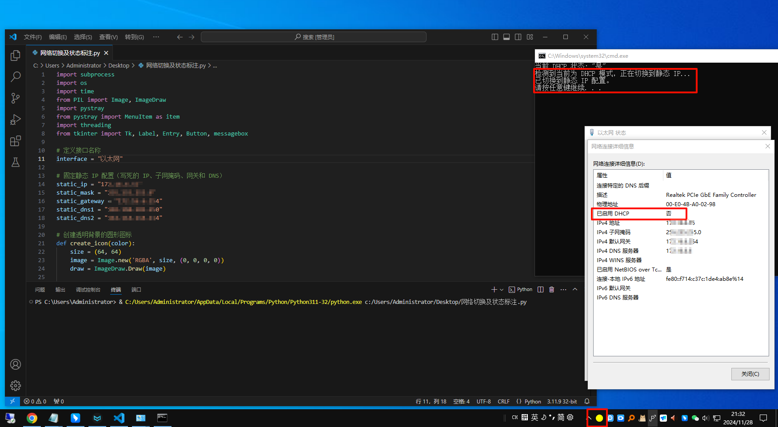Open the Explorer view in VS Code

(x=16, y=56)
